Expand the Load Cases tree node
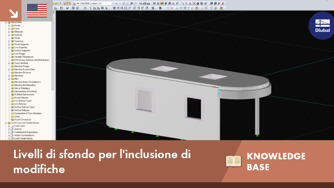Viewport: 334px width, 188px height. pyautogui.click(x=9, y=126)
